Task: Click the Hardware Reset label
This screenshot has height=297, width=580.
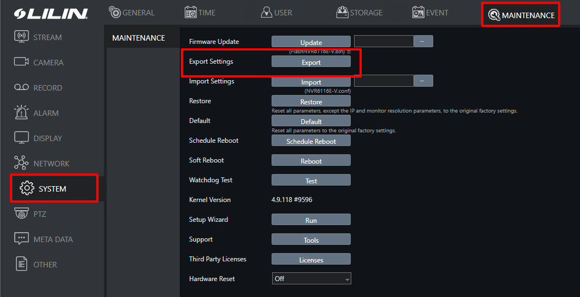Action: point(212,279)
